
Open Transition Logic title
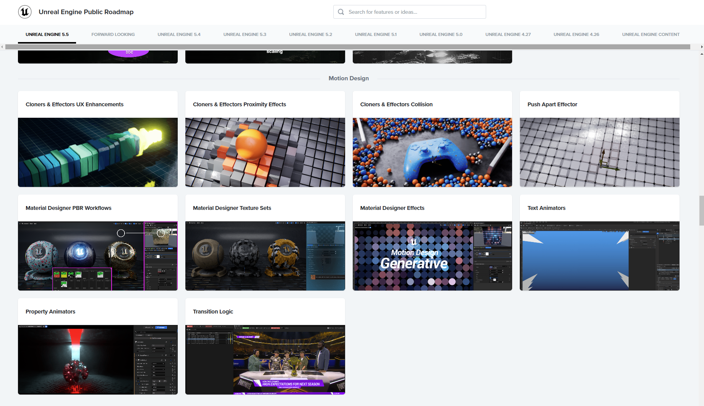click(213, 312)
